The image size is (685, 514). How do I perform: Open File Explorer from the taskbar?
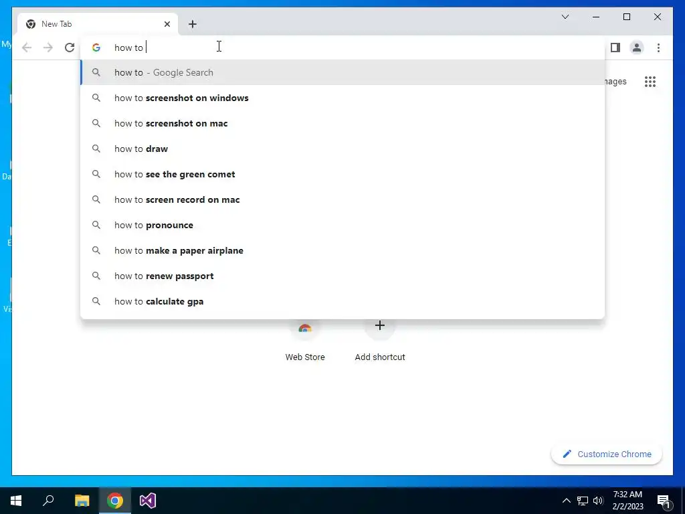click(x=82, y=501)
